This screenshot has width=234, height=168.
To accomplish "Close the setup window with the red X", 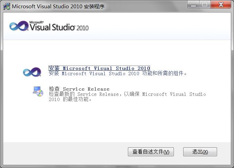I will (221, 5).
